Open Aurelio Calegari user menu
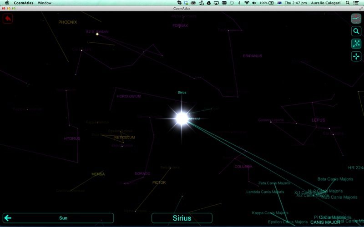The height and width of the screenshot is (227, 364). (x=325, y=3)
